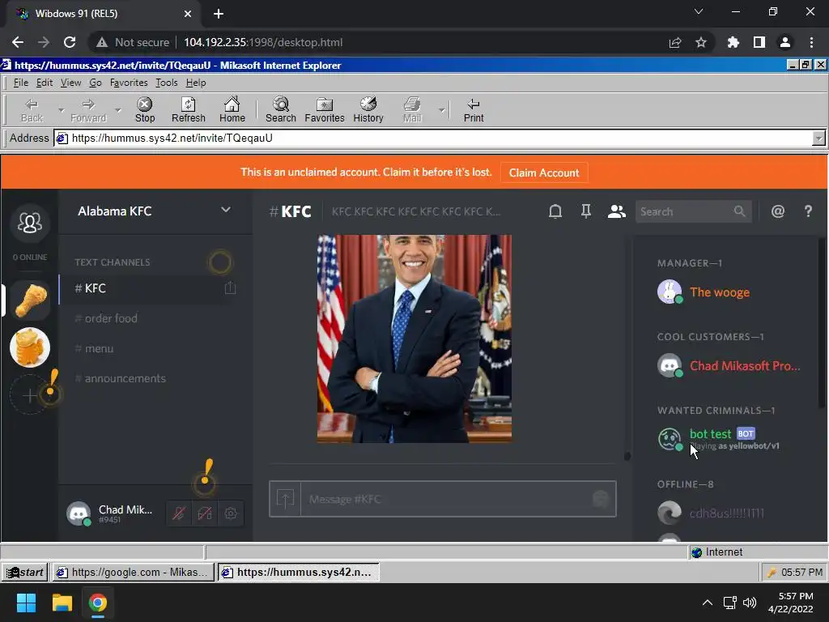
Task: Open help with the question mark icon
Action: pyautogui.click(x=808, y=211)
